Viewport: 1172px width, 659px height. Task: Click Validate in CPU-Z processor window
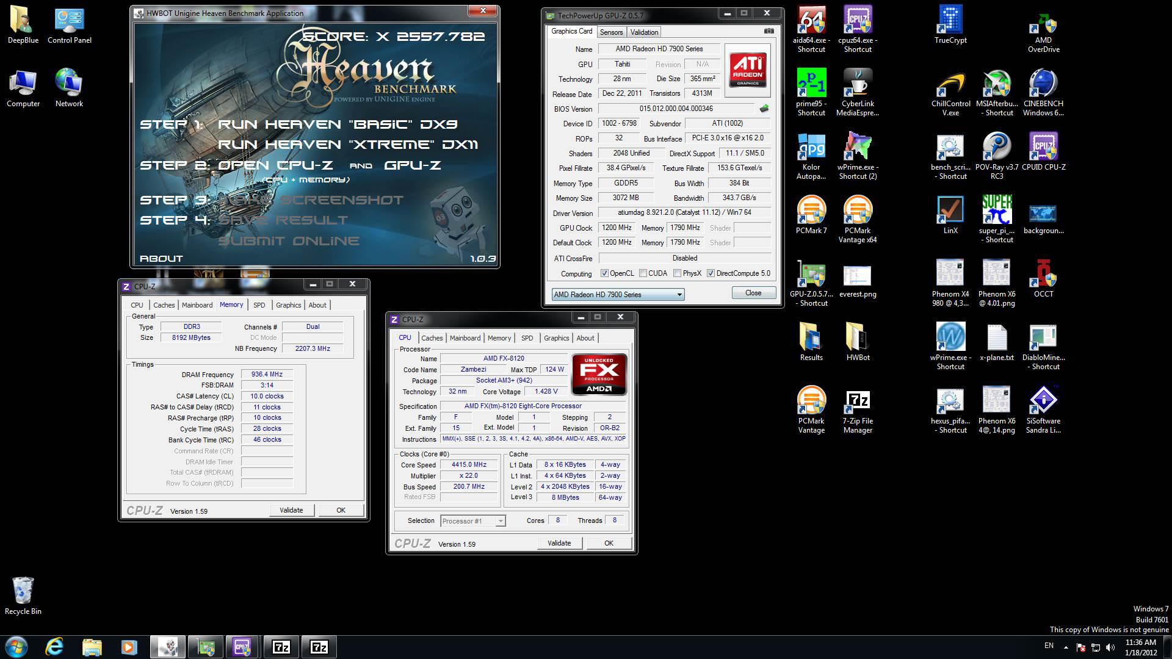pos(559,543)
